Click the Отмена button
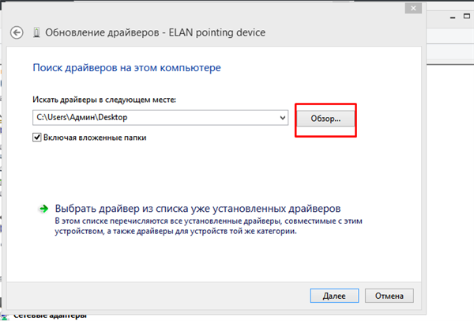 [x=389, y=296]
